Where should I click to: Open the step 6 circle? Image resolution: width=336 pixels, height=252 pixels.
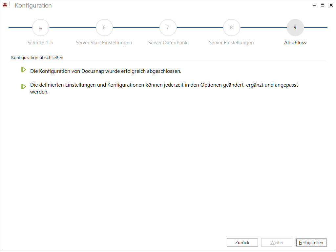click(x=104, y=28)
